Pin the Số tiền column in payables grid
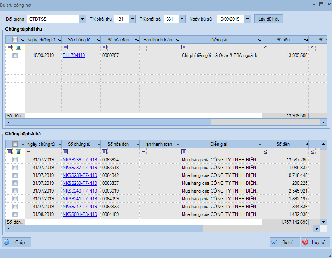The width and height of the screenshot is (332, 258). click(x=306, y=144)
